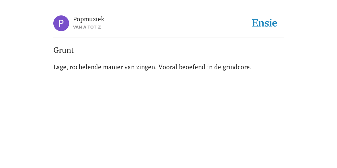Click the word Vooral in the second sentence
337x168 pixels.
coord(168,67)
